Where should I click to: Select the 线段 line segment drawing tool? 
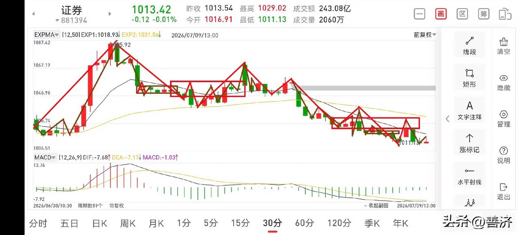click(470, 46)
